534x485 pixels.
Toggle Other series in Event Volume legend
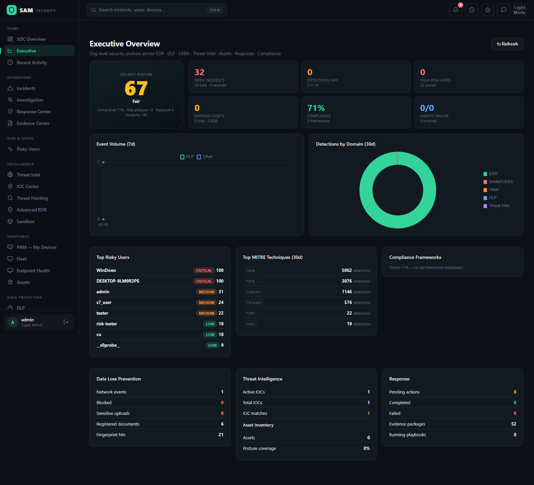tap(205, 157)
